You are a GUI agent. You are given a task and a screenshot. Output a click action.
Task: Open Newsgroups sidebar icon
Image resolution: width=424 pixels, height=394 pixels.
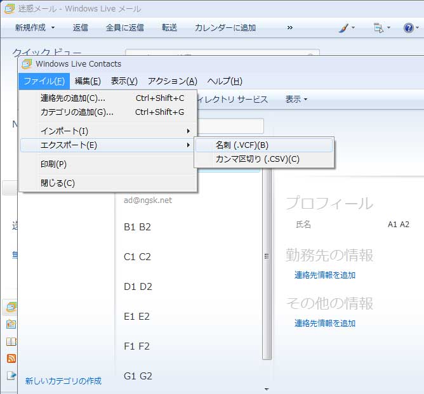(11, 375)
